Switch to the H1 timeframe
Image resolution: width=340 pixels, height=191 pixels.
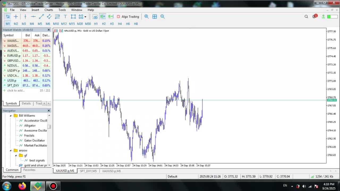coord(96,24)
